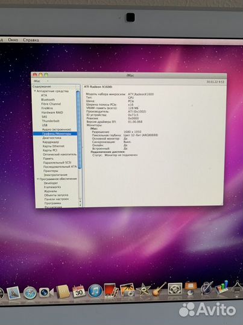Select Карты PCI in sidebar
This screenshot has height=325, width=243.
coord(50,150)
